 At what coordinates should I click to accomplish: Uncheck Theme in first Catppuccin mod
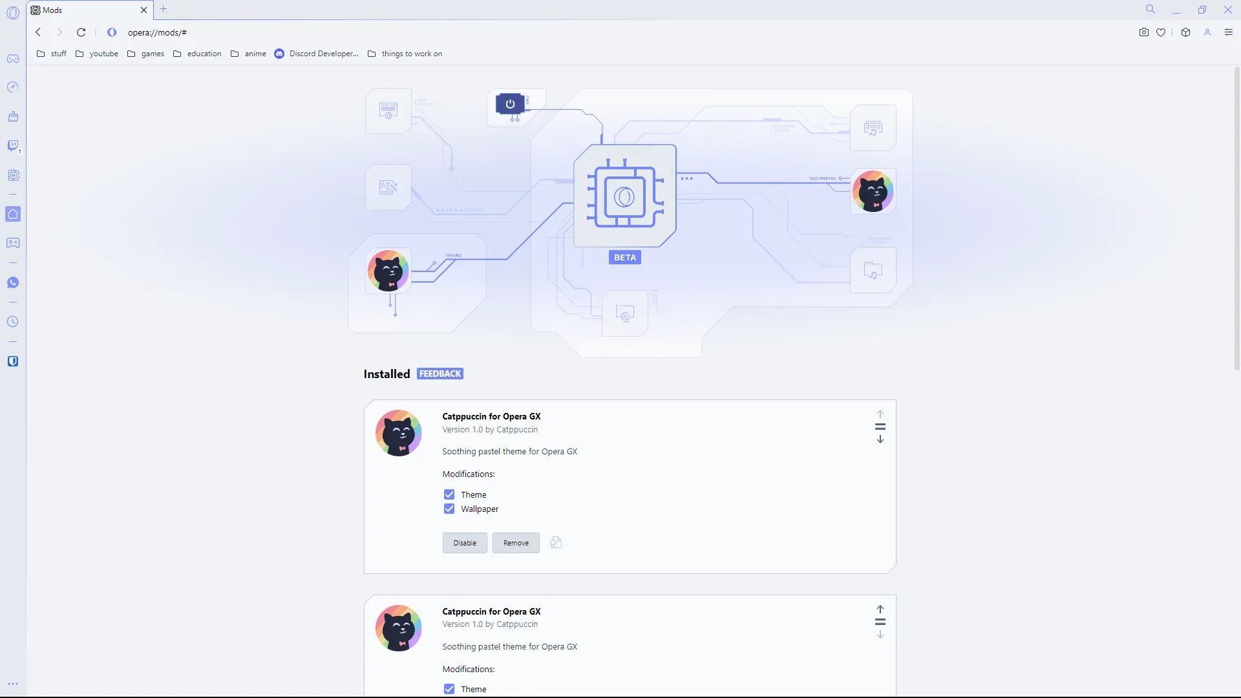click(449, 494)
